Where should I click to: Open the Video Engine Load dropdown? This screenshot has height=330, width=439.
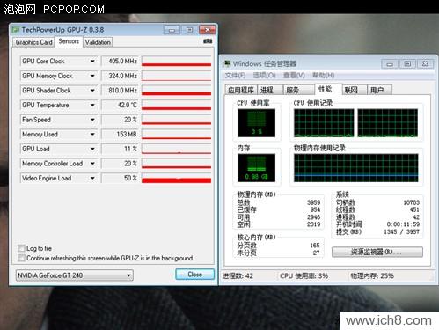click(x=92, y=178)
